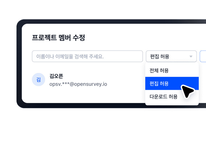Click the selected 편집 허용 label in combo box
Image resolution: width=206 pixels, height=143 pixels.
pos(160,57)
